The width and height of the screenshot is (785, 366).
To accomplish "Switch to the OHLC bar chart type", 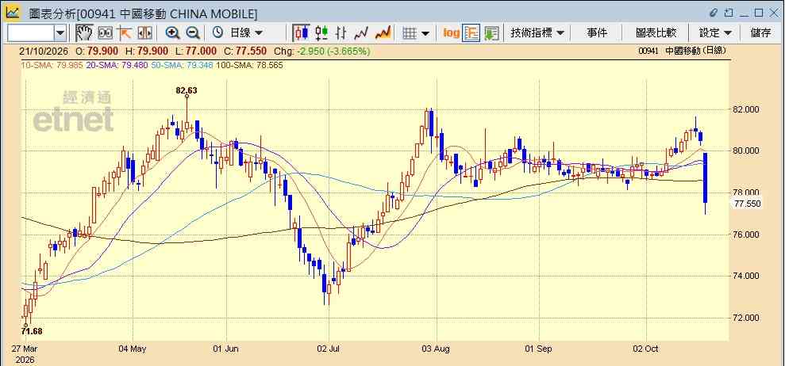I will (x=341, y=33).
